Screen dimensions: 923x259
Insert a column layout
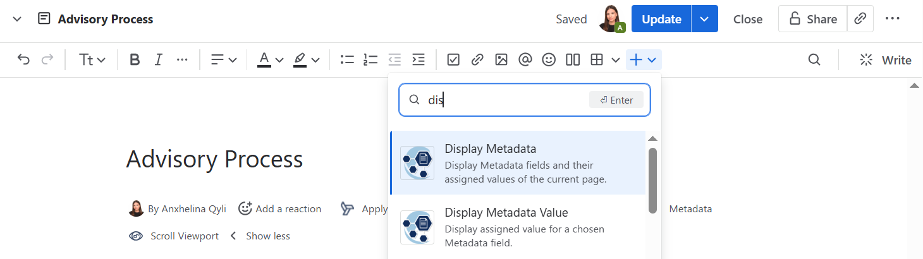[573, 60]
